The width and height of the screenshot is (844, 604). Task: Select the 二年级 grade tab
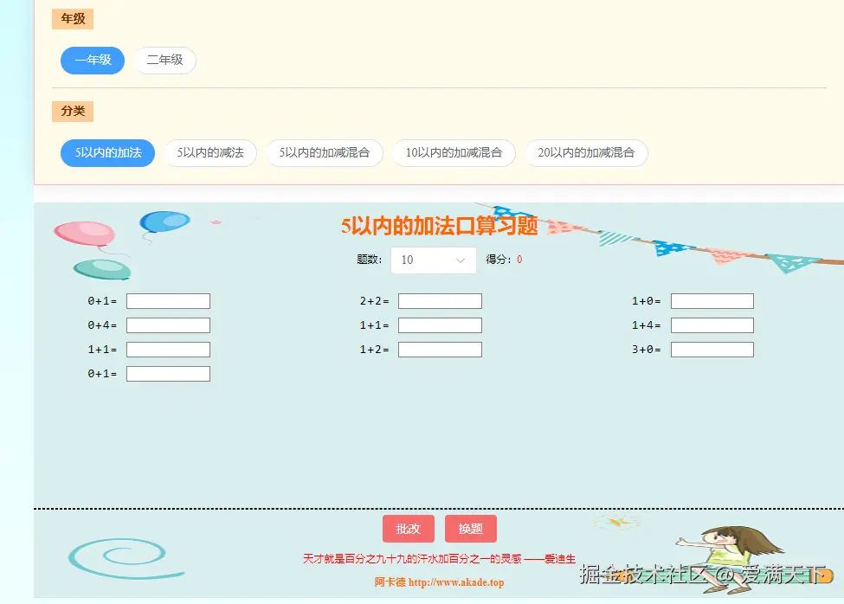(x=164, y=61)
